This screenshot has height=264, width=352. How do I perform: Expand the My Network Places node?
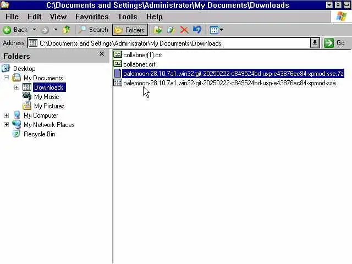pyautogui.click(x=6, y=125)
